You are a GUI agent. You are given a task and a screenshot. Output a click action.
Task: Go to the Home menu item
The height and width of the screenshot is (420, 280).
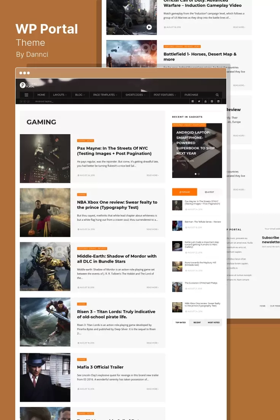[41, 95]
